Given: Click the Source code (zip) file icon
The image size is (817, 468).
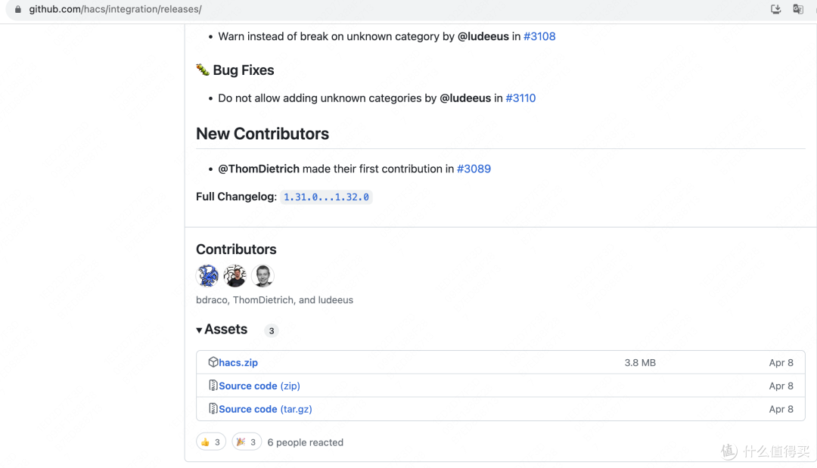Looking at the screenshot, I should [213, 386].
